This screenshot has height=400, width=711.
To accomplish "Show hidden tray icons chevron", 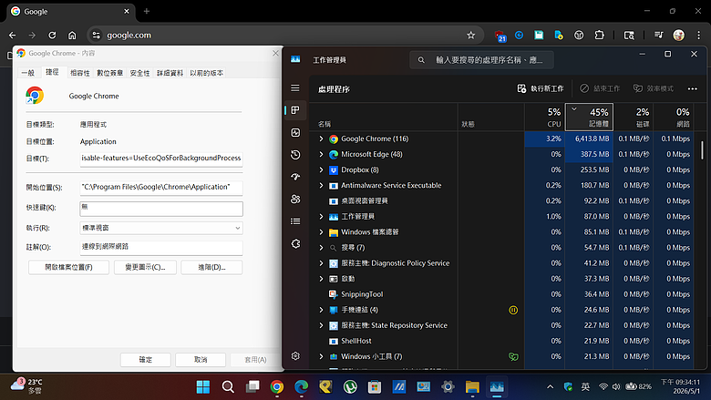I will click(550, 387).
